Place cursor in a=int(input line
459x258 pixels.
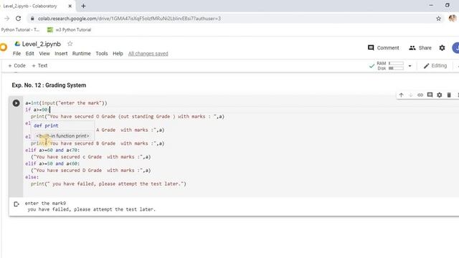(66, 103)
